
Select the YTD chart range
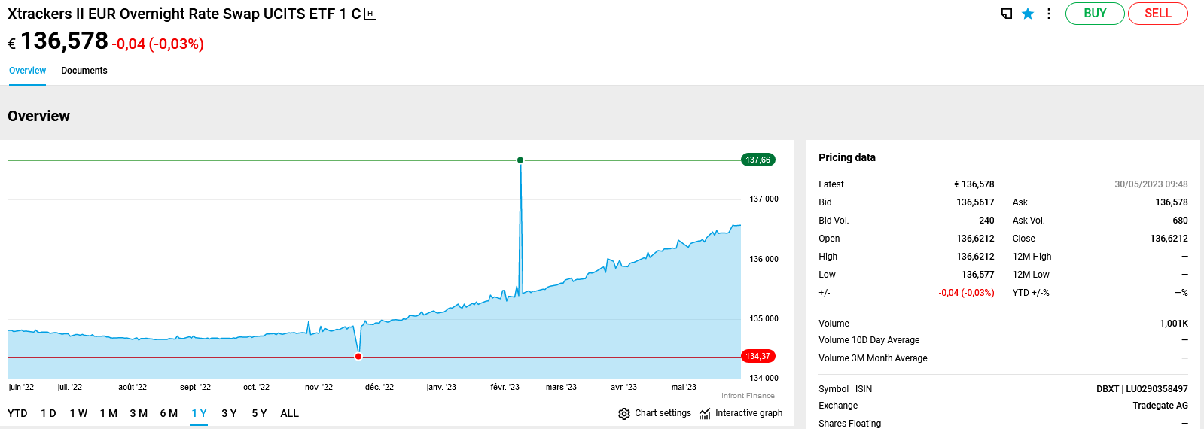coord(17,413)
